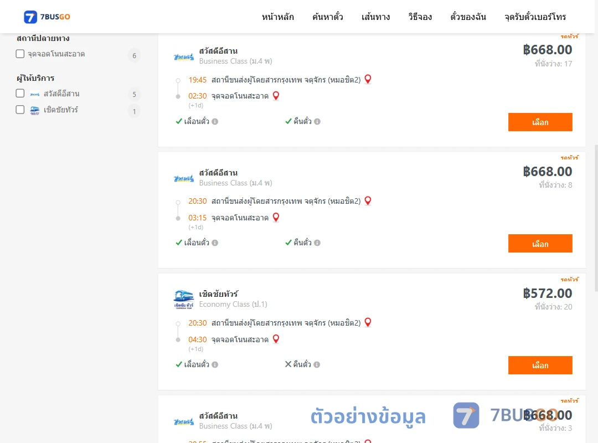Select the เชิดชัยทัวร์ ฿572.00 trip
The image size is (598, 443).
click(540, 365)
